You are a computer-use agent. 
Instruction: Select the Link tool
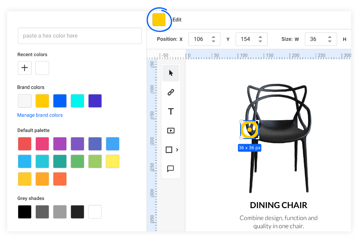(x=171, y=92)
